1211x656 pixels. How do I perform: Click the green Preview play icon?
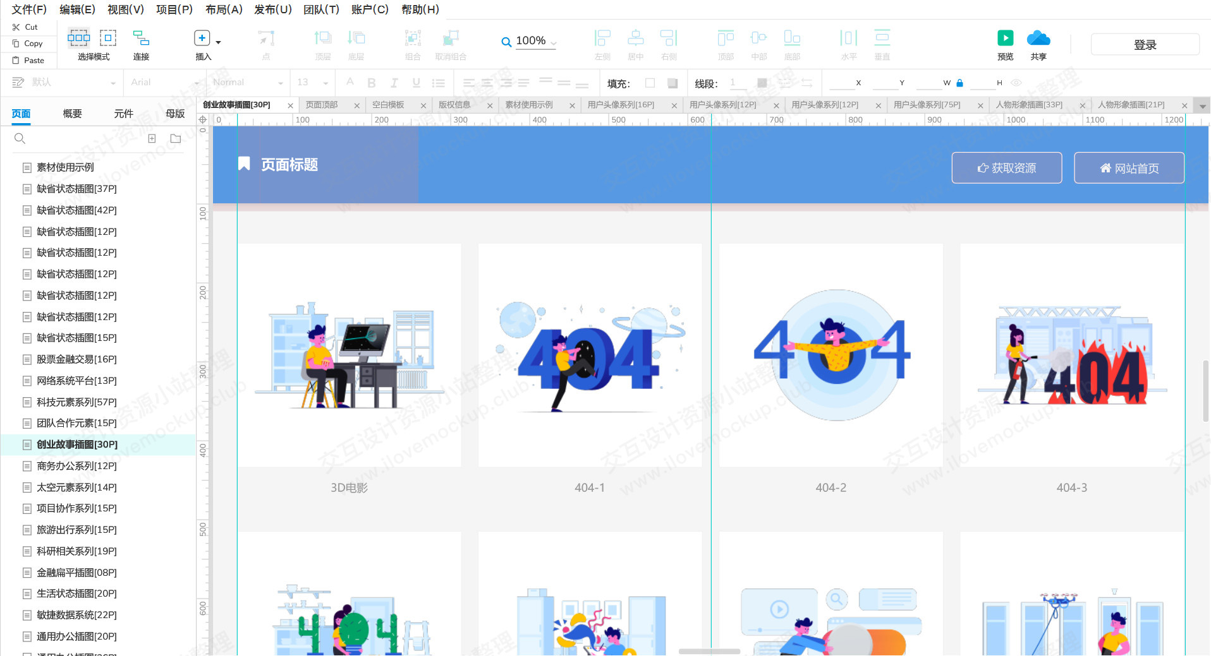(1005, 38)
